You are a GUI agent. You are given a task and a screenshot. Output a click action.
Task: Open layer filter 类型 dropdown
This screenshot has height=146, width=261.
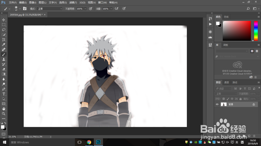pos(223,89)
